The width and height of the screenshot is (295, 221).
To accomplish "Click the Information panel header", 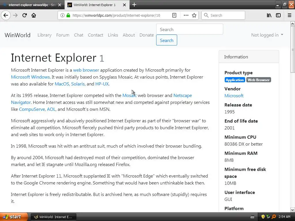I will point(249,57).
